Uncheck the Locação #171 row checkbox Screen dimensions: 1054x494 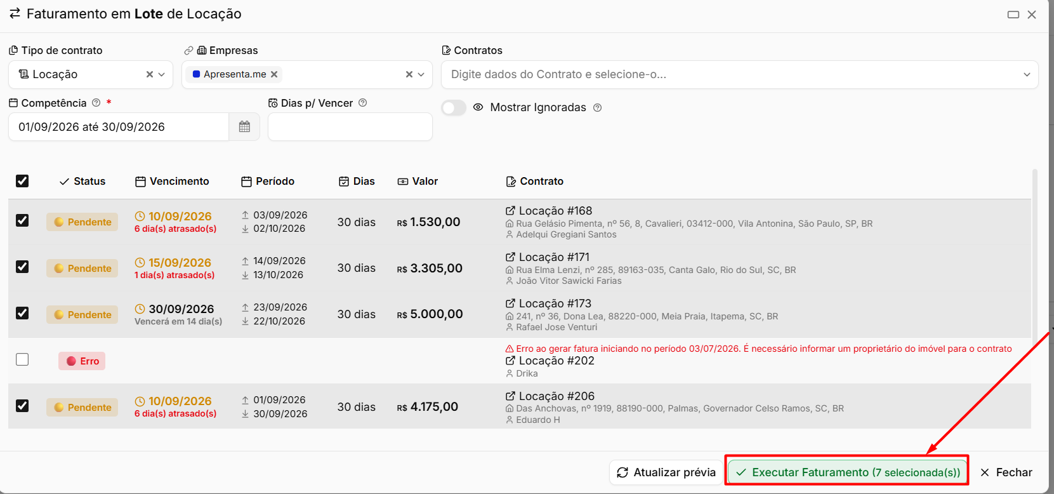(22, 267)
